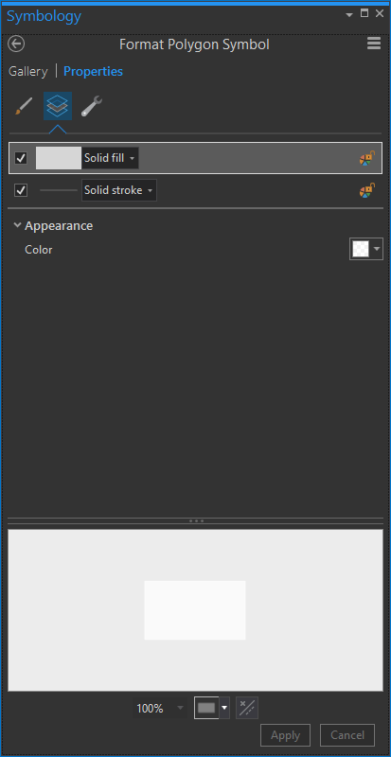Open the preview shape dropdown arrow

tap(223, 708)
